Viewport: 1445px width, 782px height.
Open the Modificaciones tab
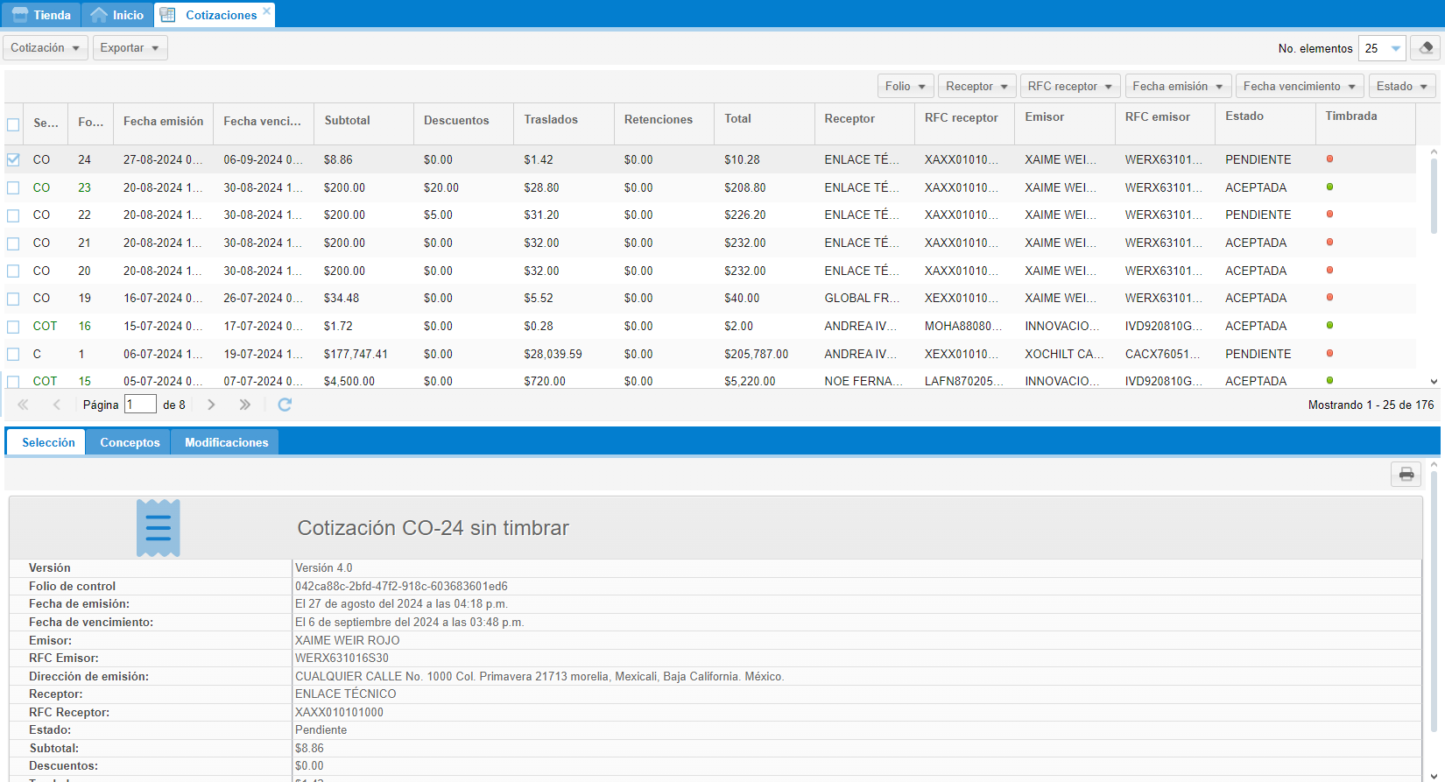click(x=226, y=442)
